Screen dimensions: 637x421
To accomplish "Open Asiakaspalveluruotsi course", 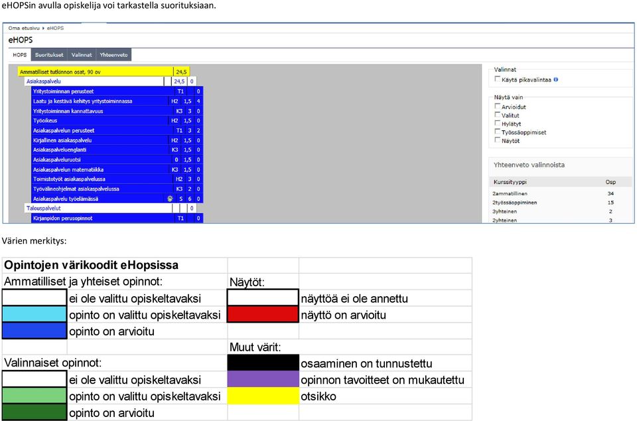I will point(117,160).
